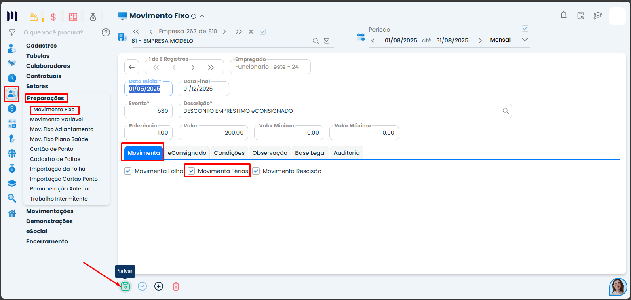Click the notifications bell icon
Viewport: 631px width, 300px height.
click(x=563, y=16)
